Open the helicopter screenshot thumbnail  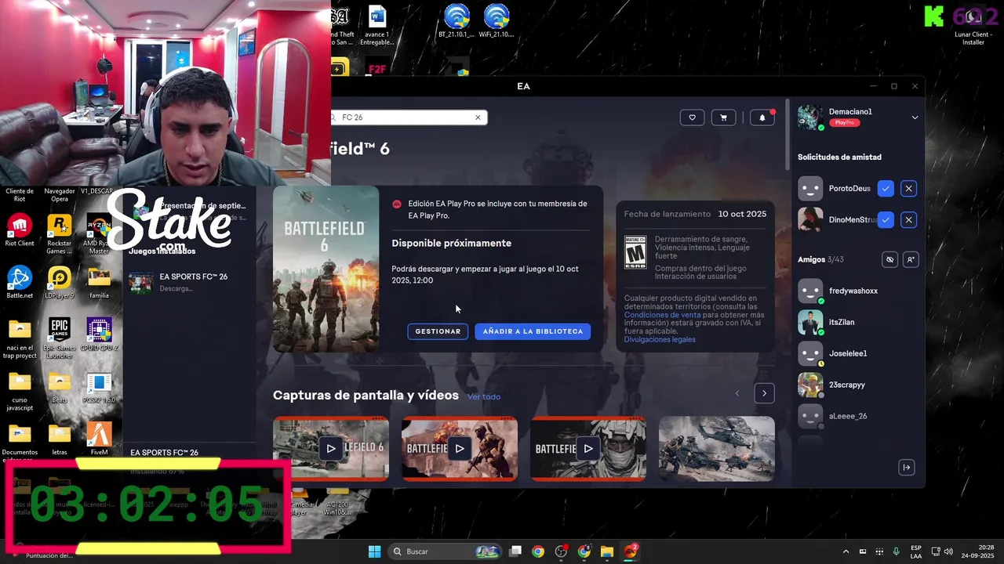[x=717, y=449]
